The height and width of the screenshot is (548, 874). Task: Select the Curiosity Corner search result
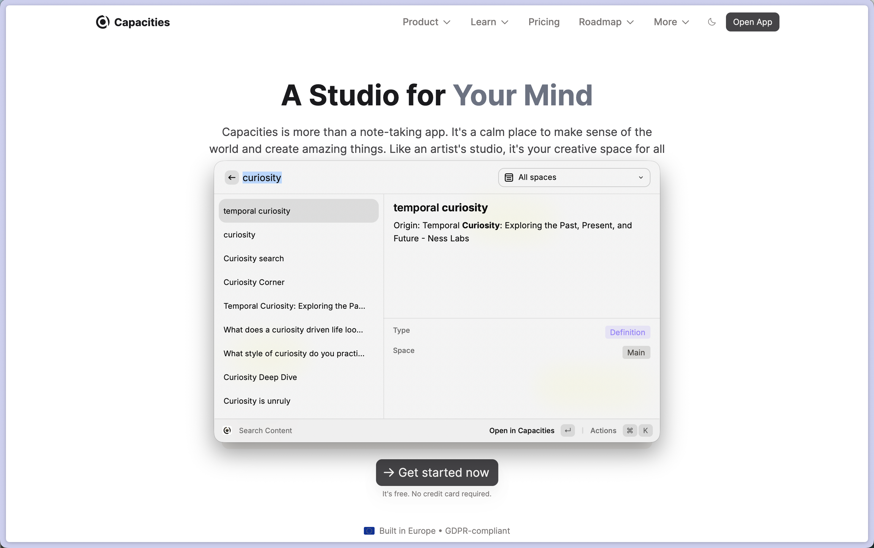pyautogui.click(x=254, y=282)
